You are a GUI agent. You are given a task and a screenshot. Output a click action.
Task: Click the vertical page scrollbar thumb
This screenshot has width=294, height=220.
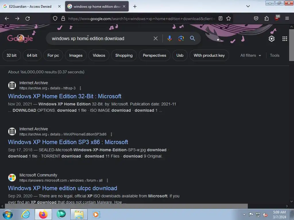(x=291, y=45)
